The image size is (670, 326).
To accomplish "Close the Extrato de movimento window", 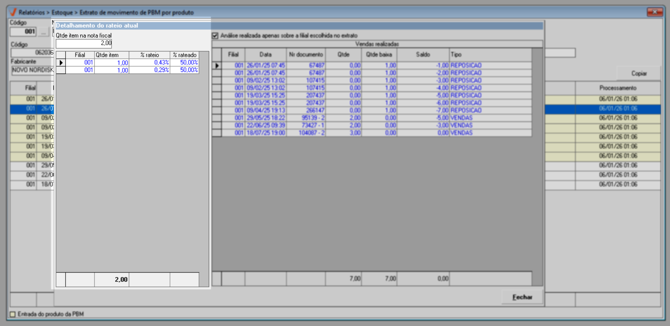I will (x=654, y=12).
